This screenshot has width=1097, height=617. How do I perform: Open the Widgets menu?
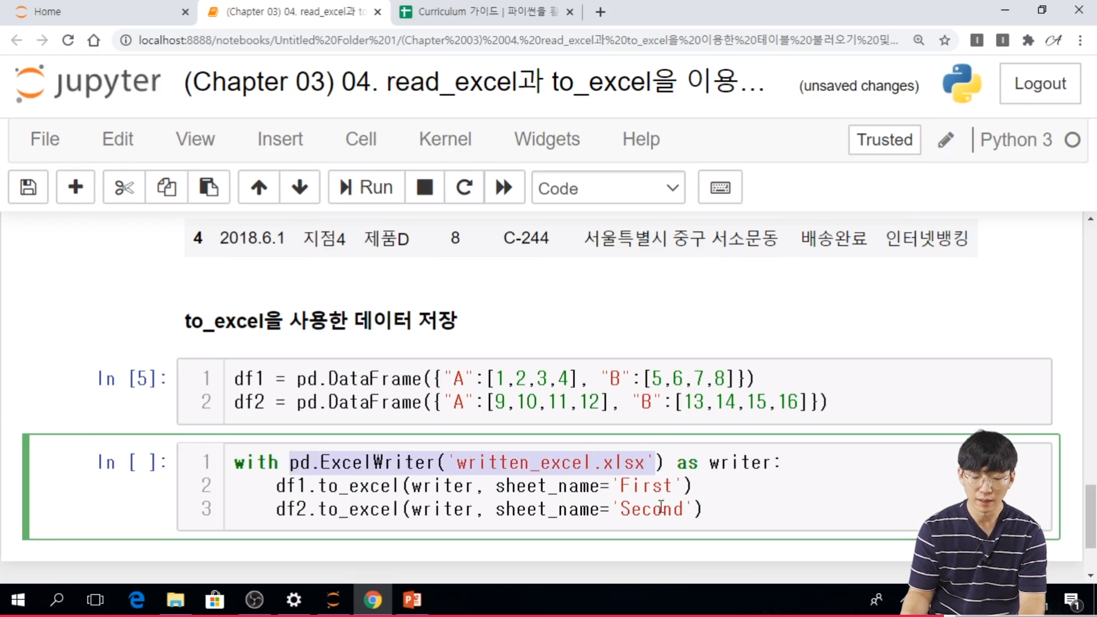click(547, 139)
